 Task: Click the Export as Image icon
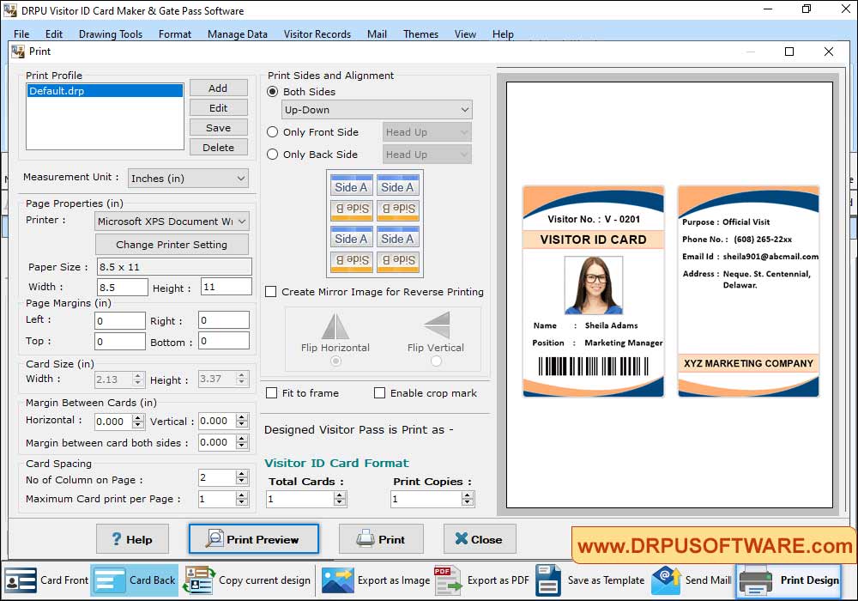[x=337, y=580]
